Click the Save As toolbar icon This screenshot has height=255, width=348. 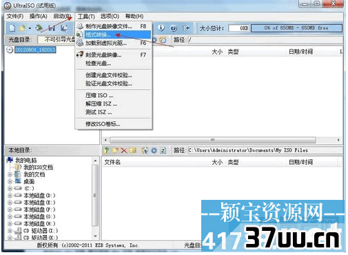64,28
